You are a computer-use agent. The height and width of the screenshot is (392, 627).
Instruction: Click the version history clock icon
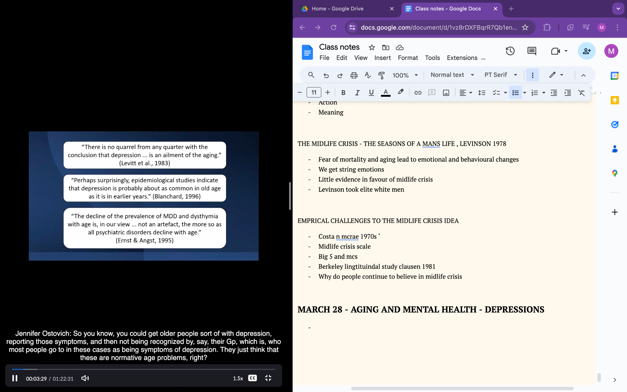510,51
